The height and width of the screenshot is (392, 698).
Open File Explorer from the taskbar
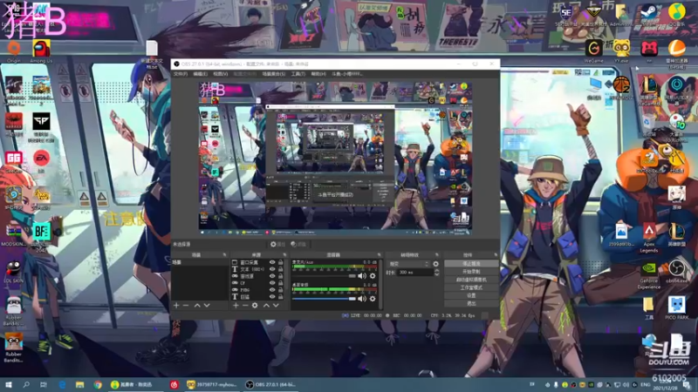pyautogui.click(x=79, y=385)
